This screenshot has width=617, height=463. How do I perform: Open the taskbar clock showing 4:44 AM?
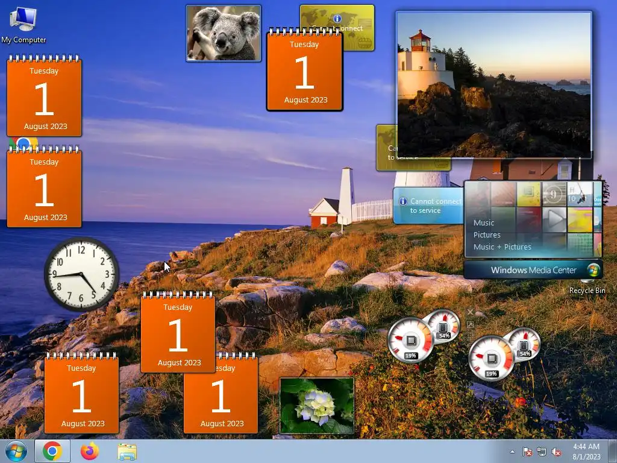point(586,452)
